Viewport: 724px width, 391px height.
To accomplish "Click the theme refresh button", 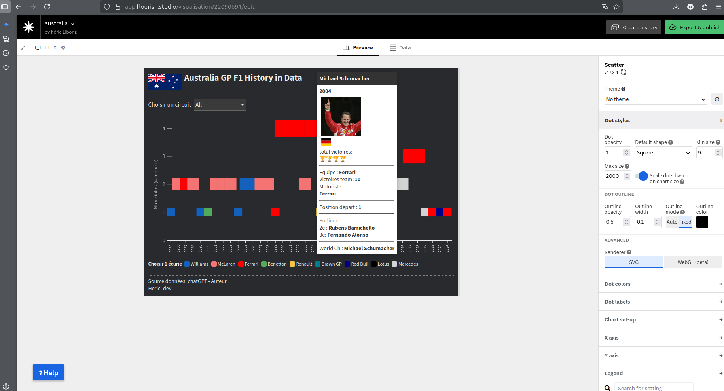I will [717, 99].
